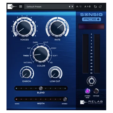Click the dark purple display panel
113x113 pixels.
[91, 27]
